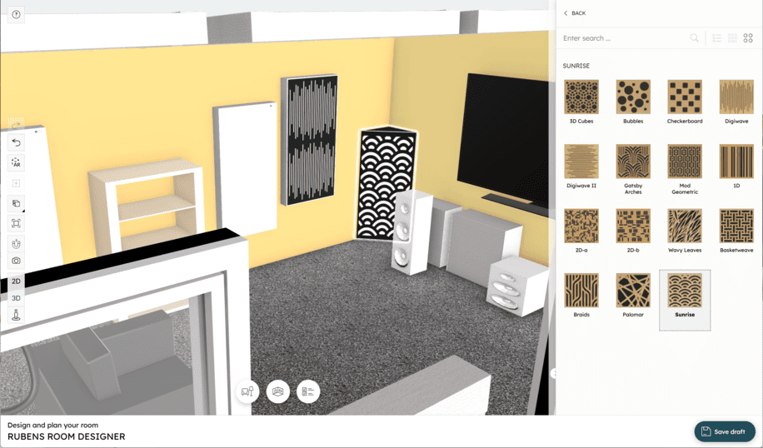
Task: Switch catalog to list view
Action: click(716, 38)
